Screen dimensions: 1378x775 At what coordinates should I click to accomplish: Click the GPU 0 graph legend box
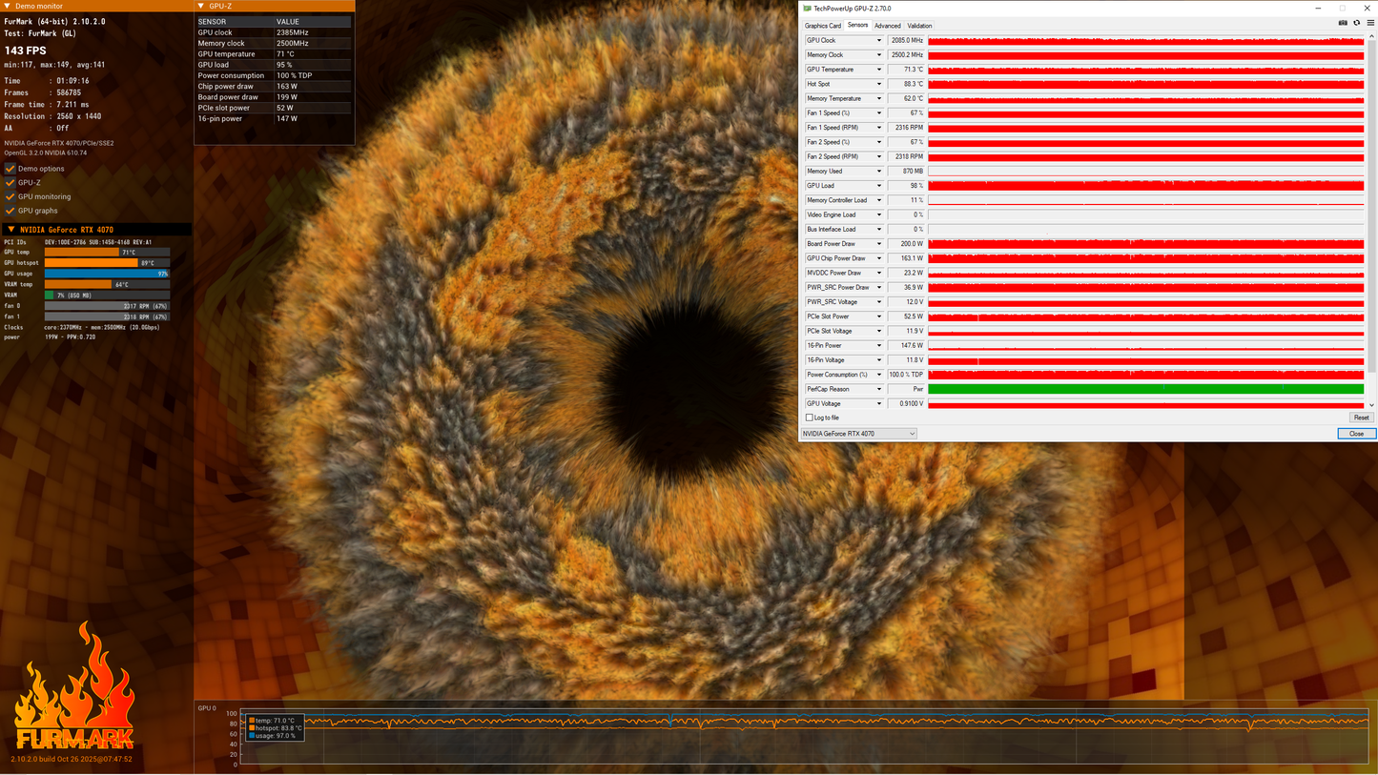point(275,728)
